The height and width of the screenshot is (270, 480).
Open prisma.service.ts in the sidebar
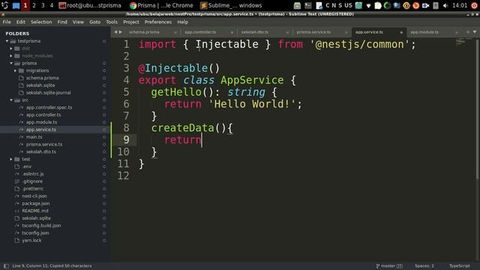pyautogui.click(x=44, y=144)
